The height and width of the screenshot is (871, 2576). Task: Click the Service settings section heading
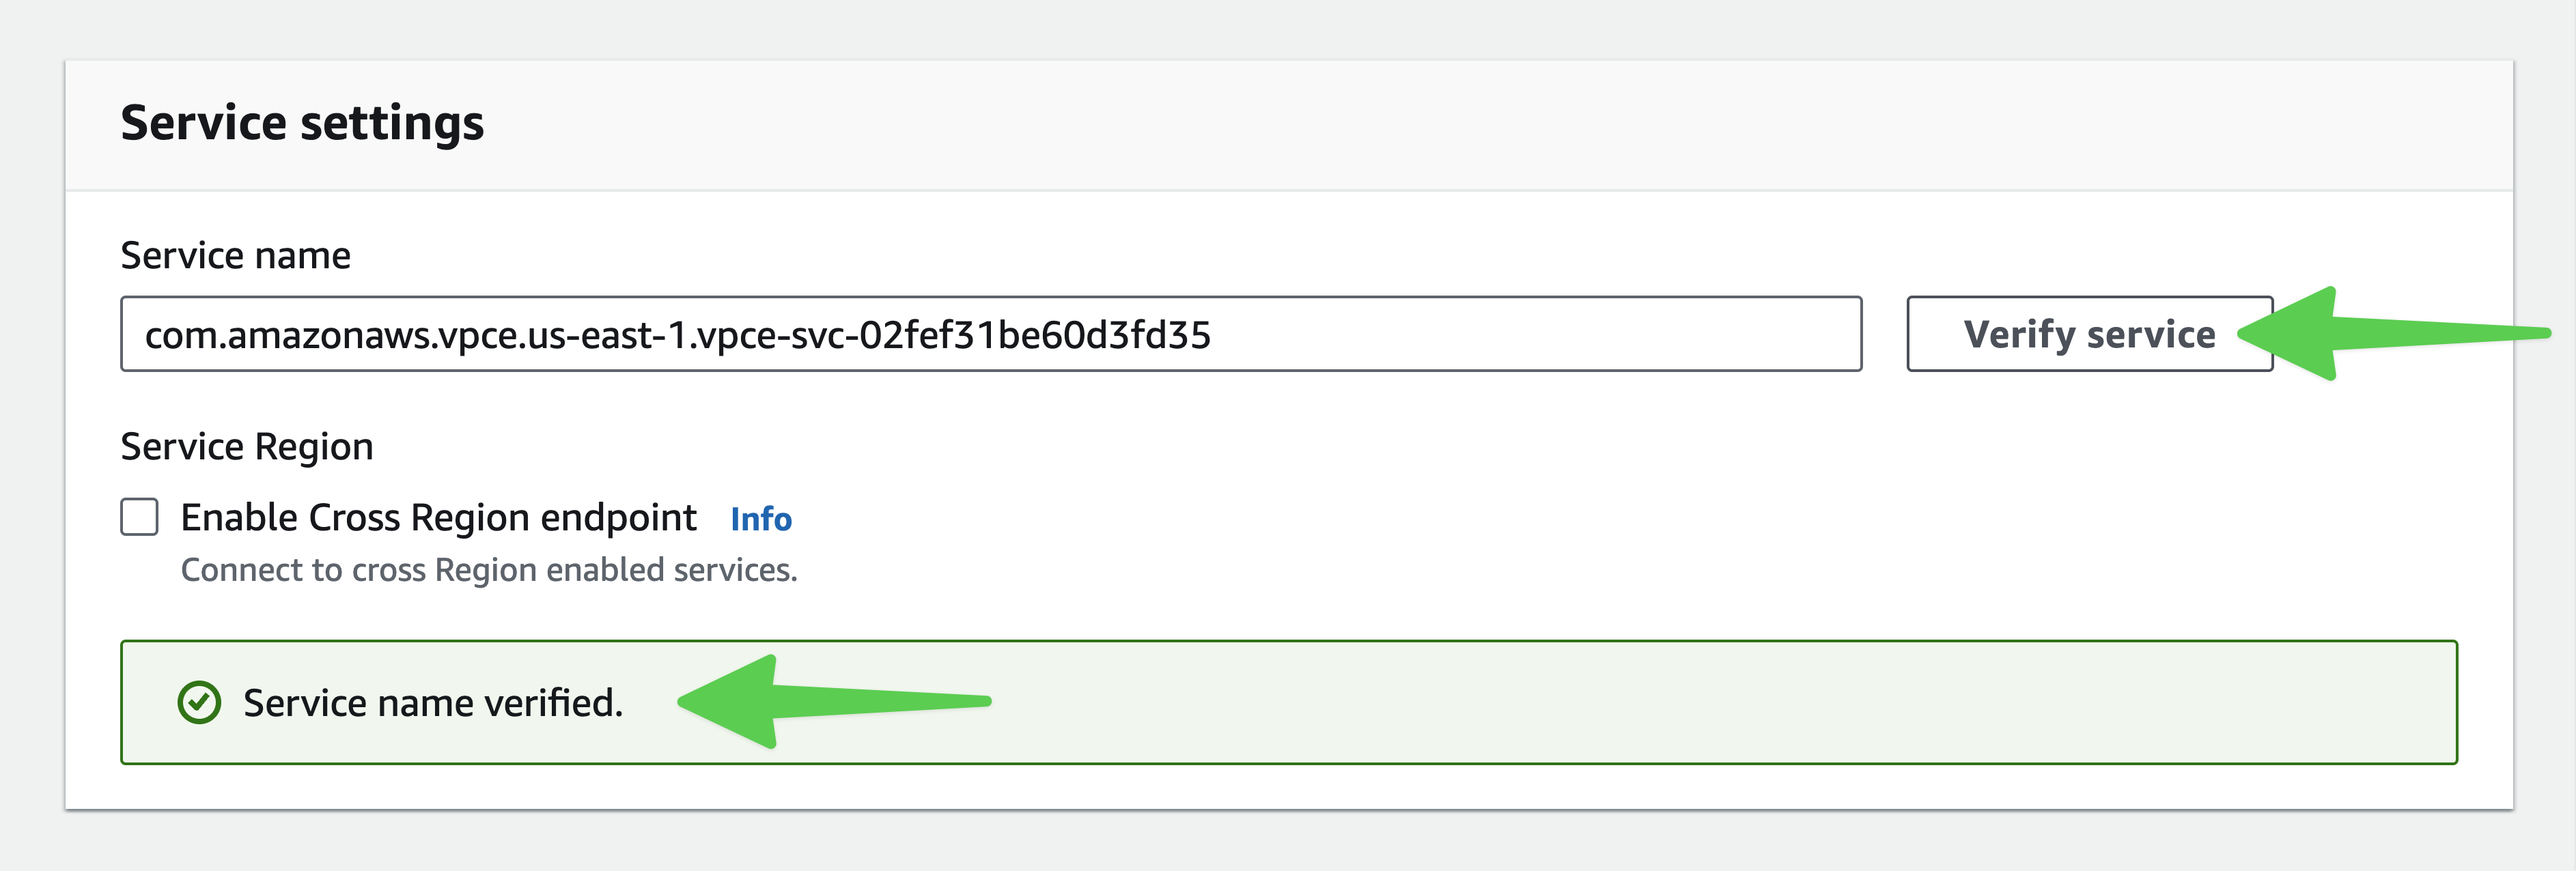pos(302,123)
